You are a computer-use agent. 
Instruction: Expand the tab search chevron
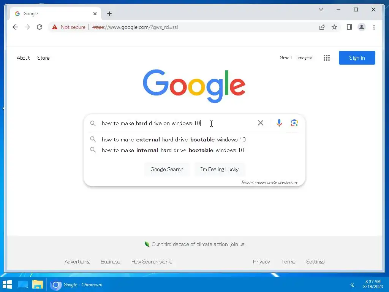[321, 10]
